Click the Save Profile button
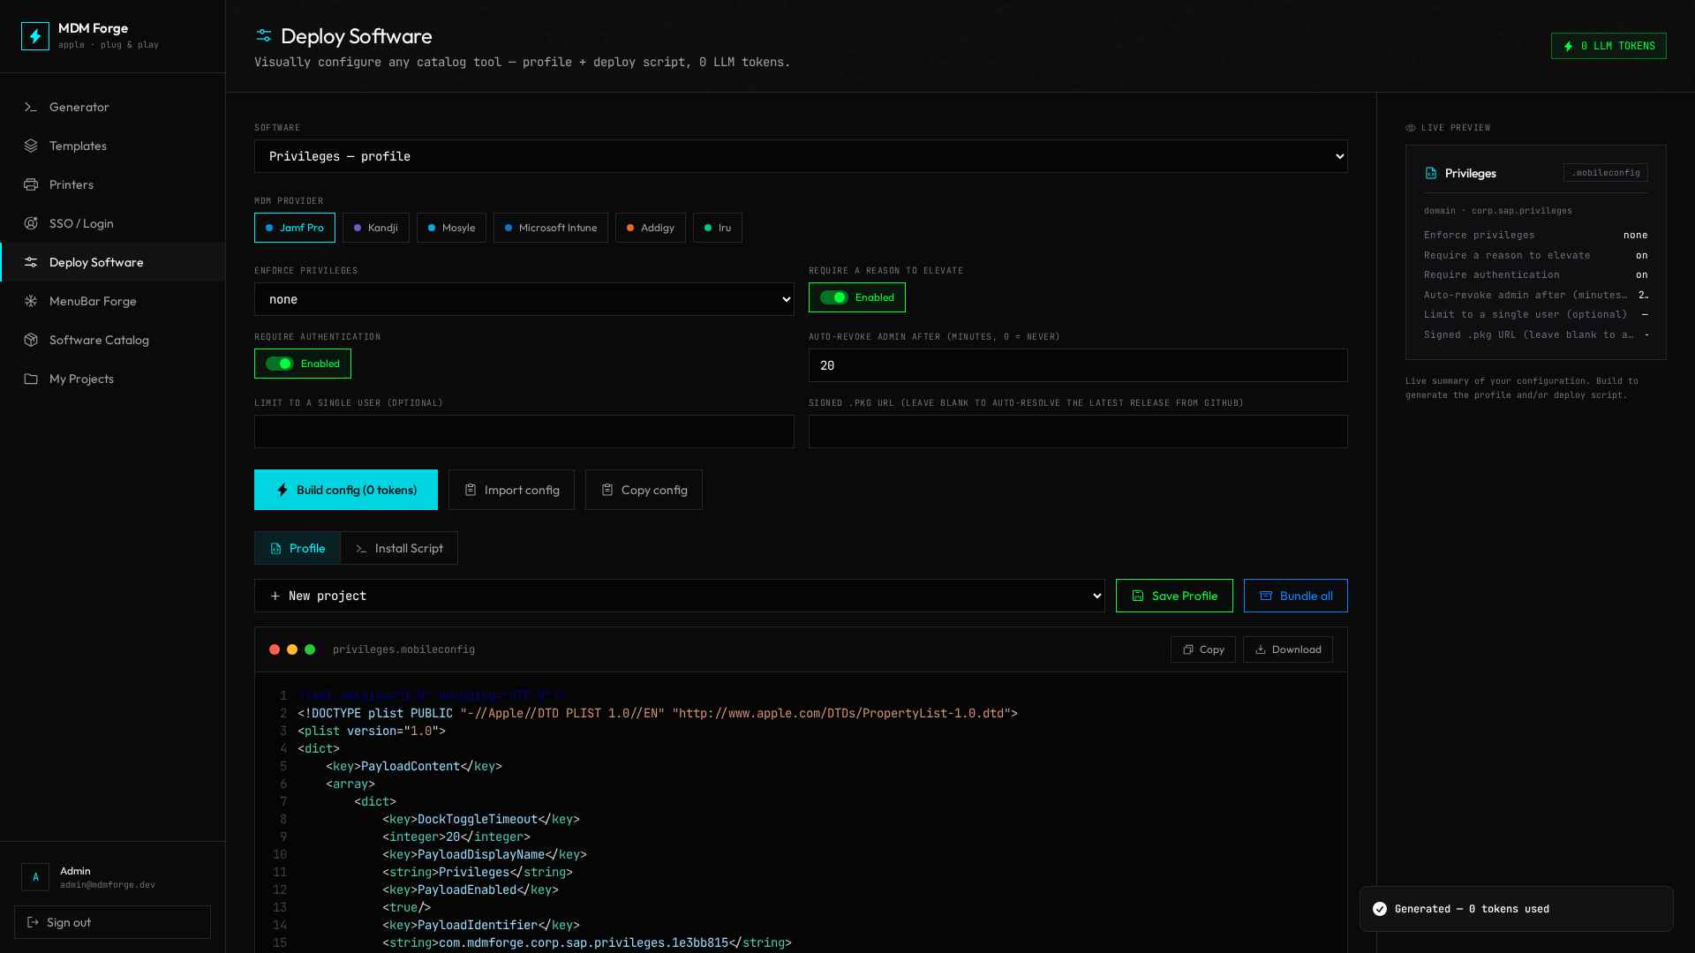1695x953 pixels. (1174, 596)
